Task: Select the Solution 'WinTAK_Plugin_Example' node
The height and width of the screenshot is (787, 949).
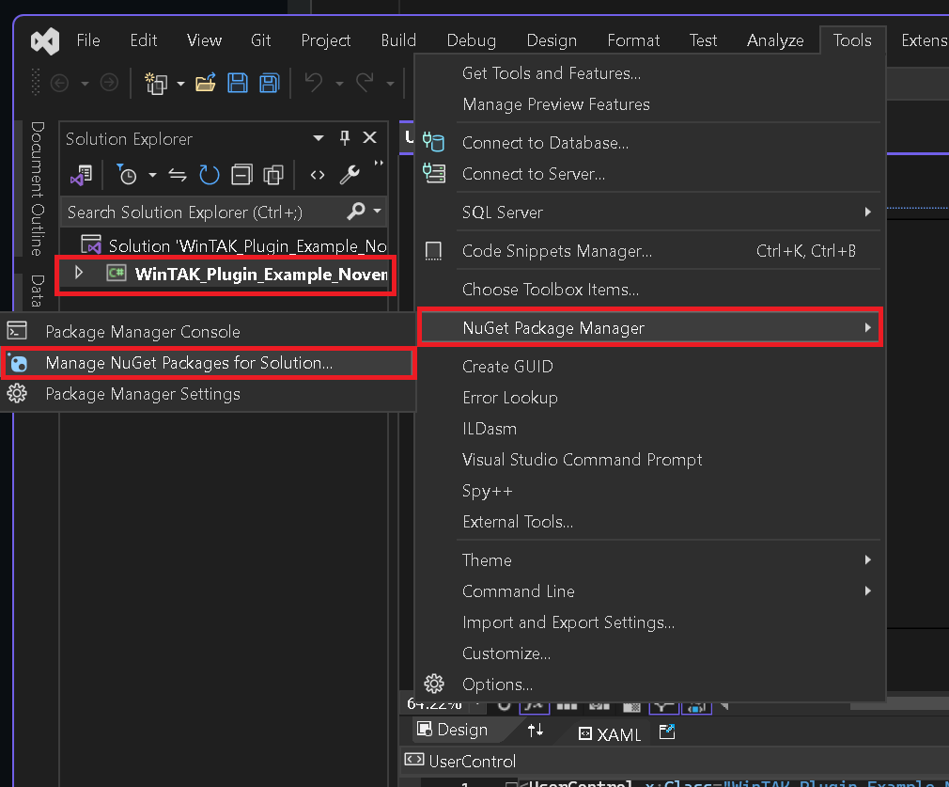Action: point(234,245)
